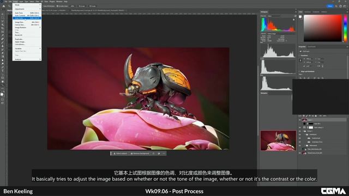Click the width W field in Properties
The width and height of the screenshot is (349, 196).
point(309,59)
